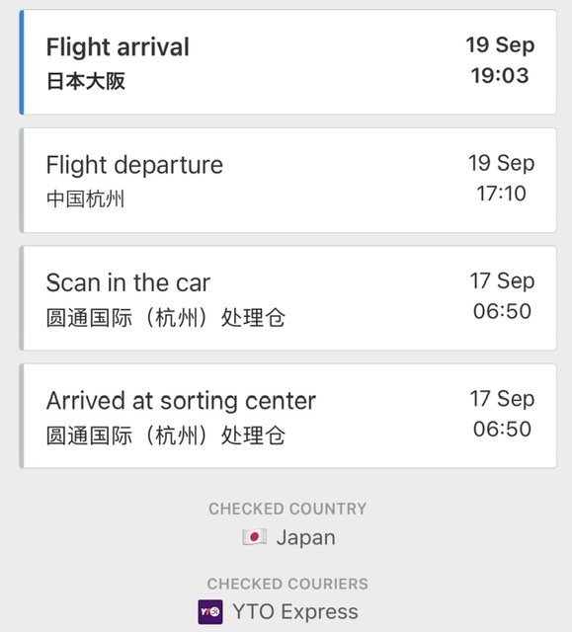Image resolution: width=572 pixels, height=632 pixels.
Task: Click the gray marker on Flight departure card
Action: click(22, 180)
